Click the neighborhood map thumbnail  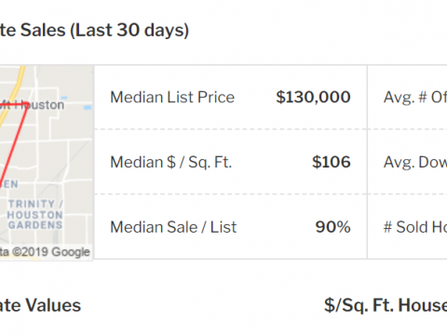[x=47, y=163]
